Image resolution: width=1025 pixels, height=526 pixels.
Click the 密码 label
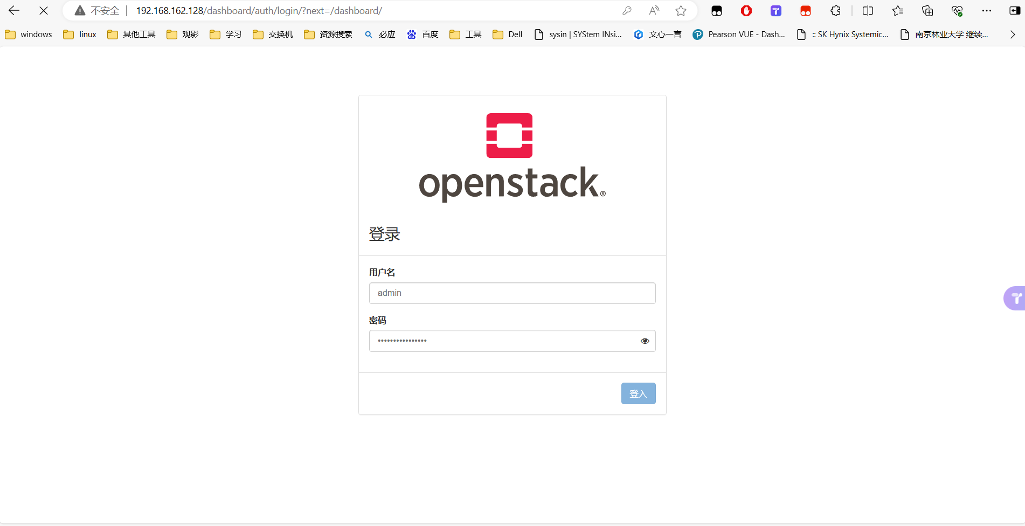coord(378,320)
